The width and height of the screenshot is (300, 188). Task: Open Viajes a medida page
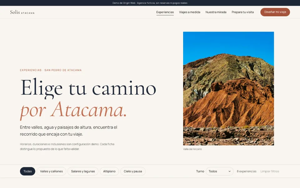pos(189,12)
